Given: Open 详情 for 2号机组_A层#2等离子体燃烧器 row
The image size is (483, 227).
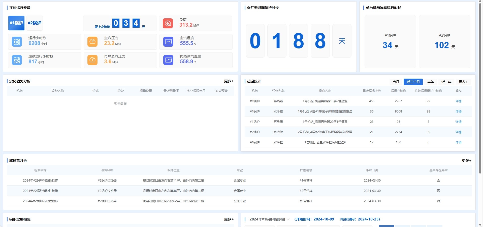Looking at the screenshot, I should point(458,132).
